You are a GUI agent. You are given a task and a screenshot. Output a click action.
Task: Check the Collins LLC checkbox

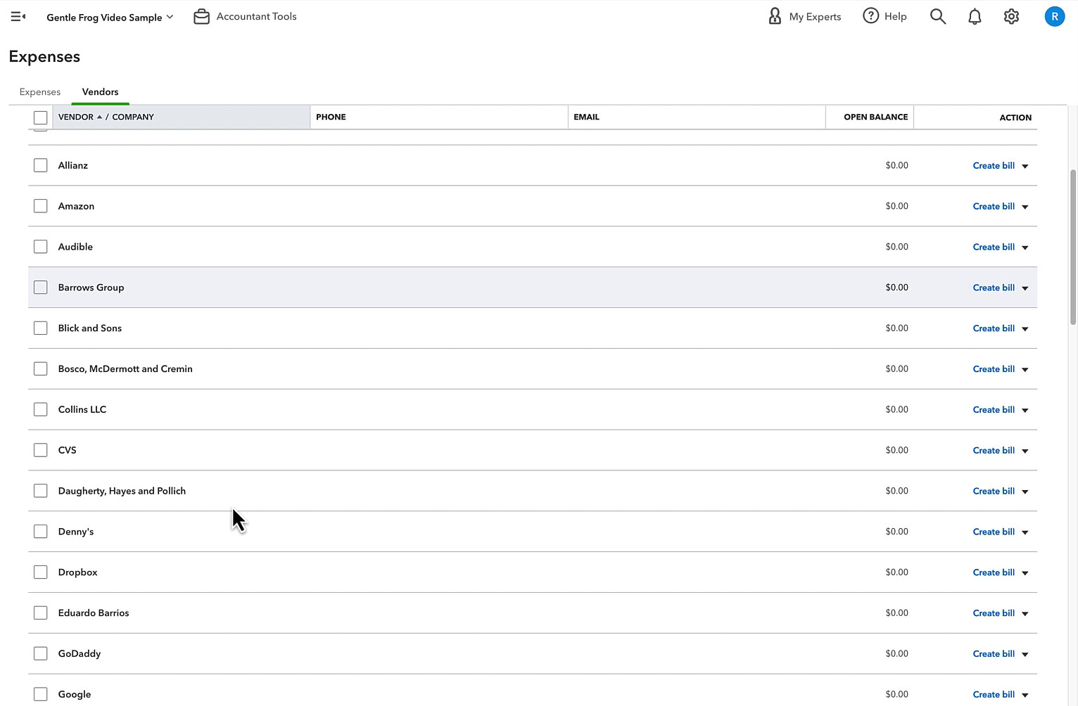pyautogui.click(x=41, y=409)
